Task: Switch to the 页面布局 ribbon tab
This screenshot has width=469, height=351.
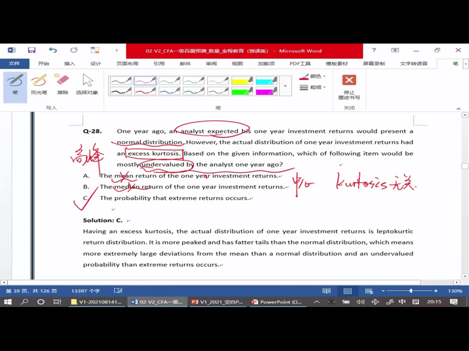Action: point(127,64)
